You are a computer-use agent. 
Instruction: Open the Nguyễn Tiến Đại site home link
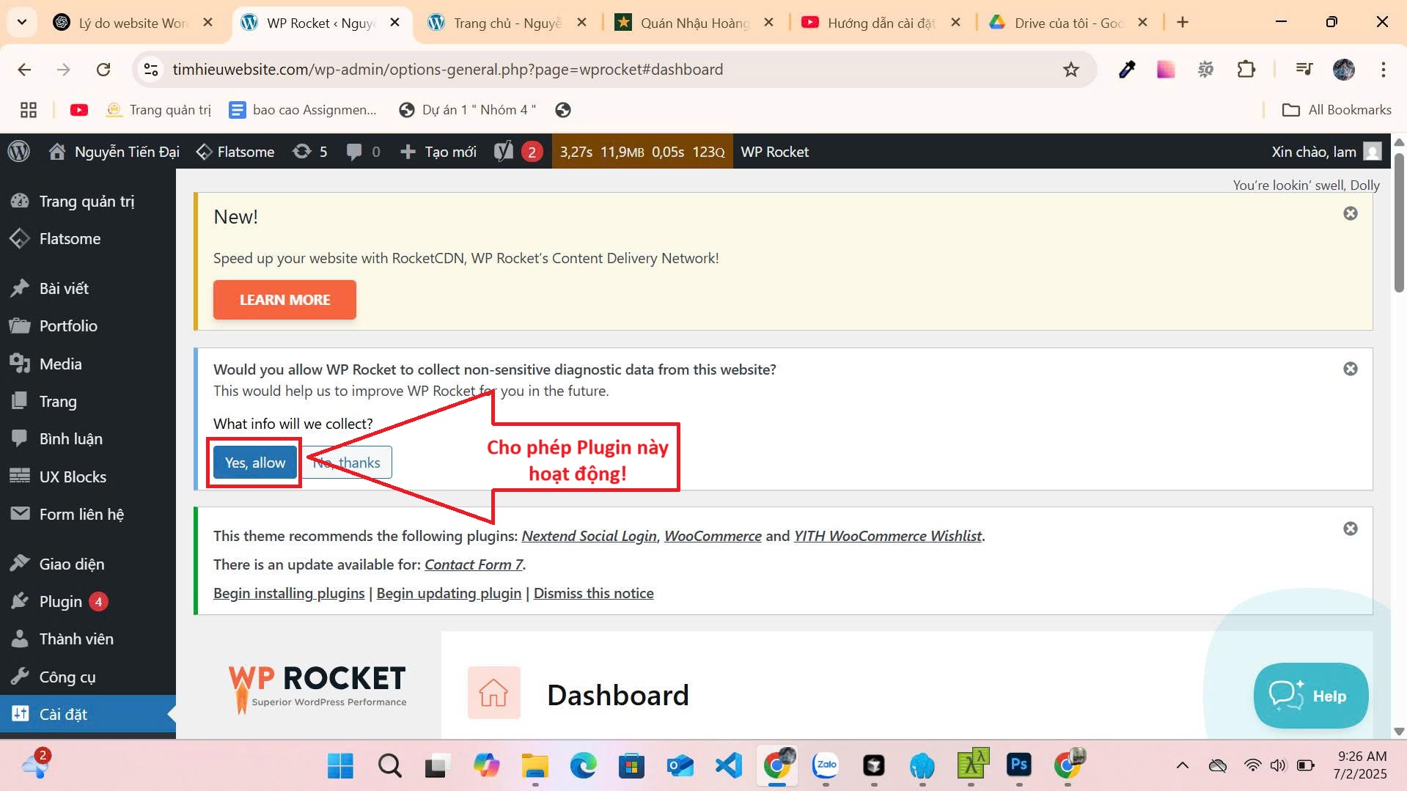pos(114,152)
